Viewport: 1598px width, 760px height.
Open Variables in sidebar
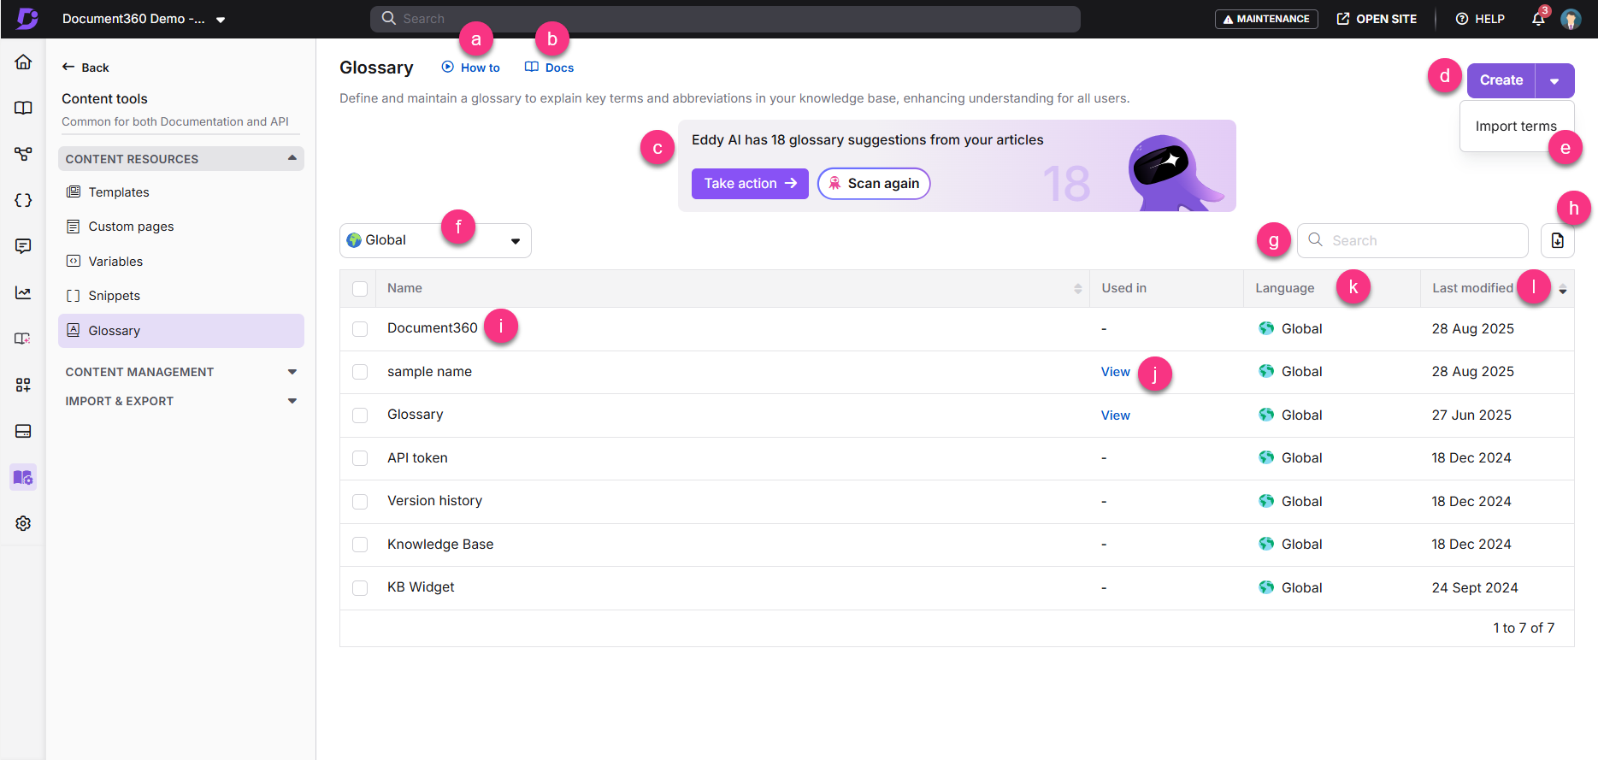click(181, 262)
